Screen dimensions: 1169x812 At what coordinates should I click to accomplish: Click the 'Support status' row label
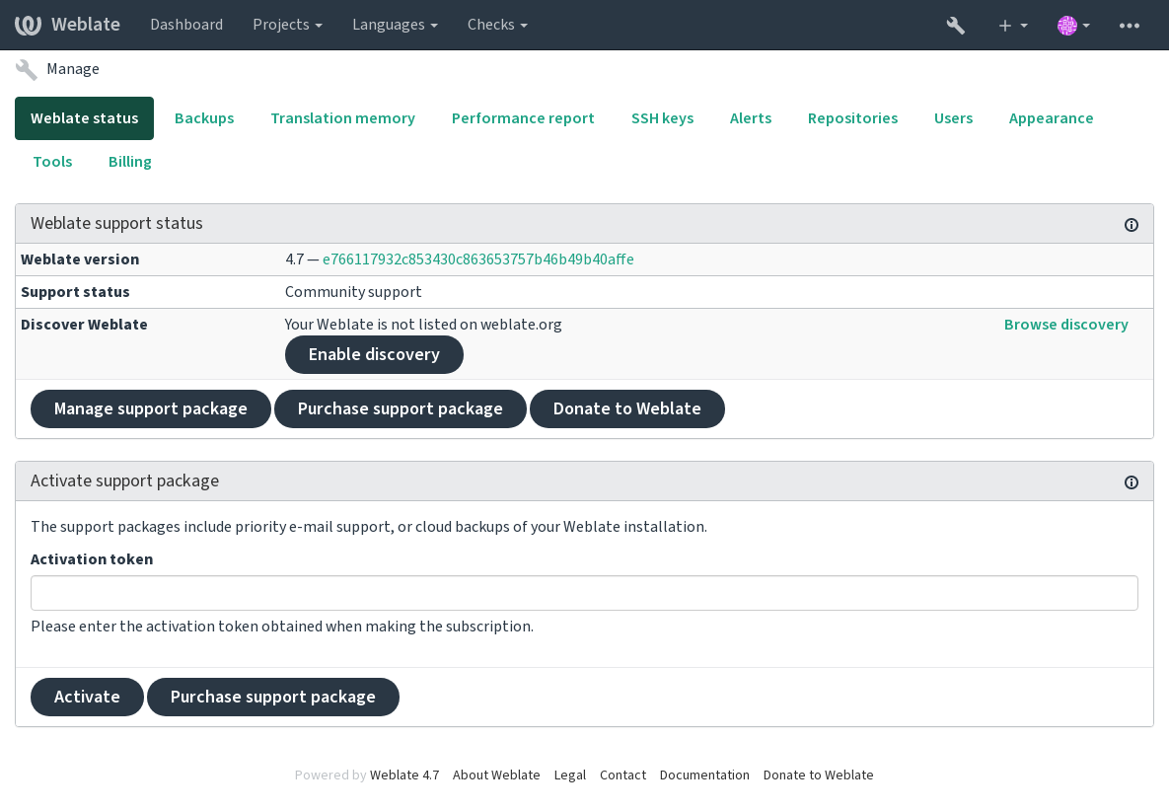tap(75, 292)
